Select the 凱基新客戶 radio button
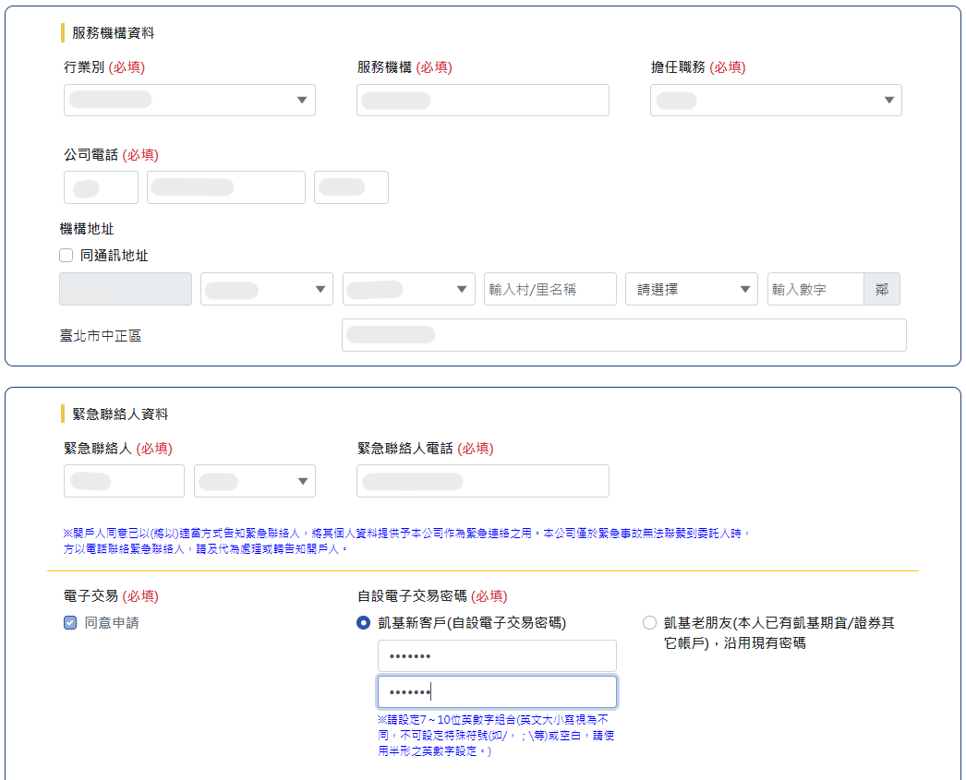 [364, 623]
